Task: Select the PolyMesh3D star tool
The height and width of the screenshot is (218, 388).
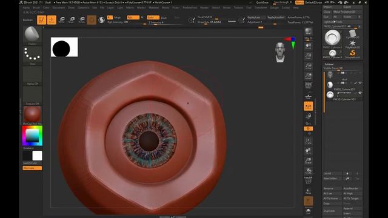Action: coord(353,44)
